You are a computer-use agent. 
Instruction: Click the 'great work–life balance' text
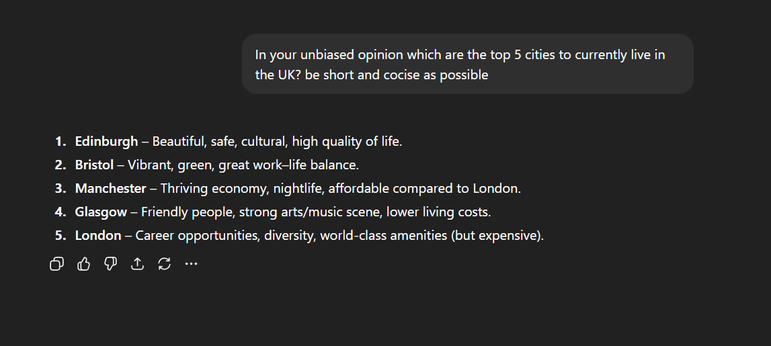click(287, 165)
